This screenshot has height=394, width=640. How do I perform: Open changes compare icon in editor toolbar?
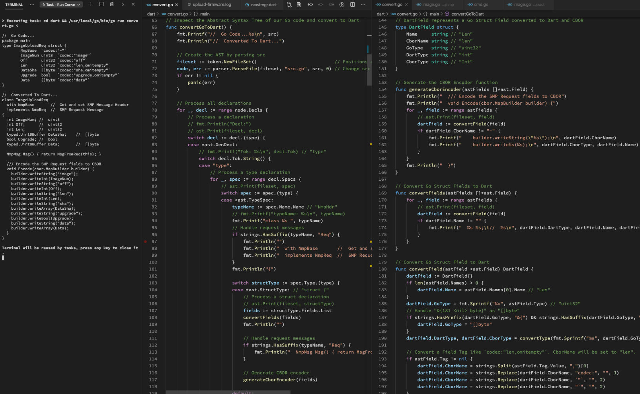click(x=289, y=5)
